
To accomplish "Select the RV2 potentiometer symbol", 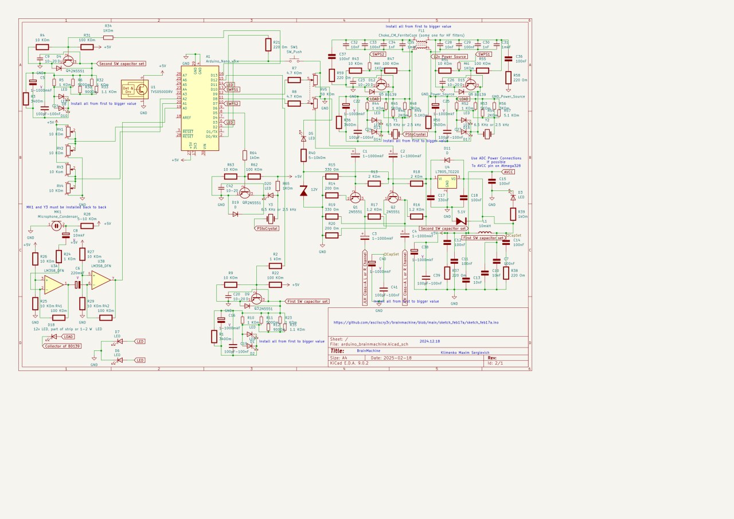I will [69, 150].
